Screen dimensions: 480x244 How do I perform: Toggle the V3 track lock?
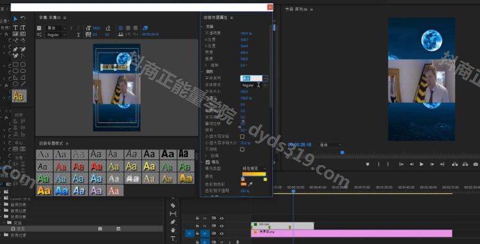tap(197, 218)
